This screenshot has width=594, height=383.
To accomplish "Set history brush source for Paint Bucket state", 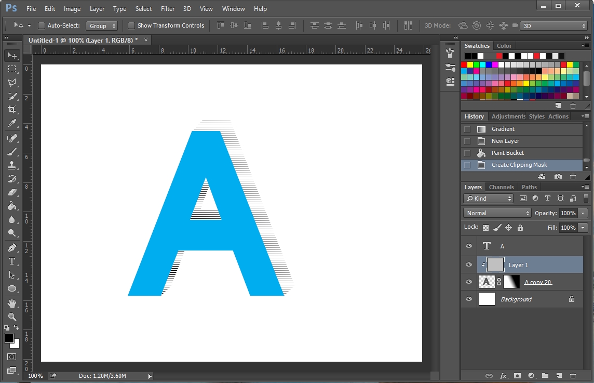I will click(x=467, y=153).
